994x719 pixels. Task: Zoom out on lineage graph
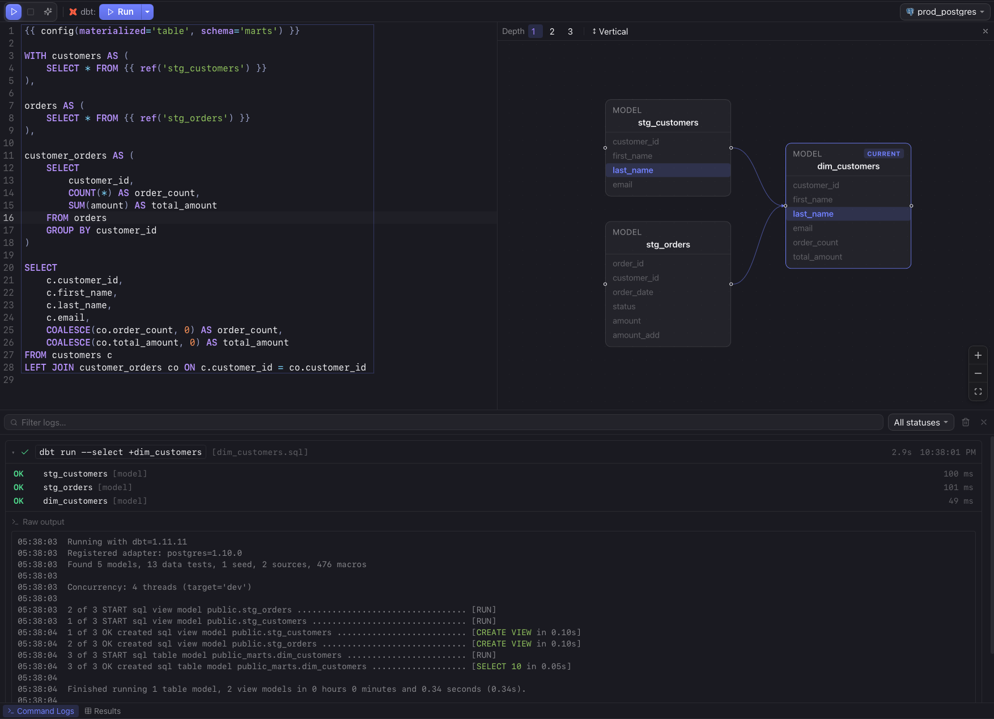point(978,373)
